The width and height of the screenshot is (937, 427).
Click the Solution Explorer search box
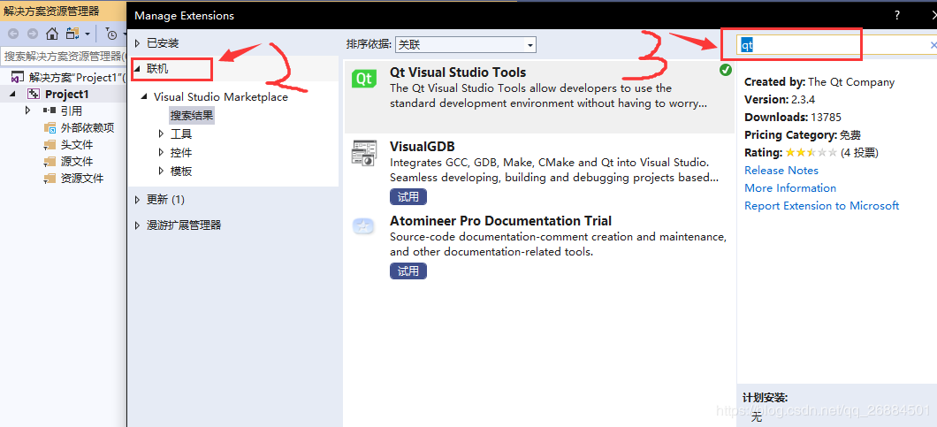coord(64,57)
